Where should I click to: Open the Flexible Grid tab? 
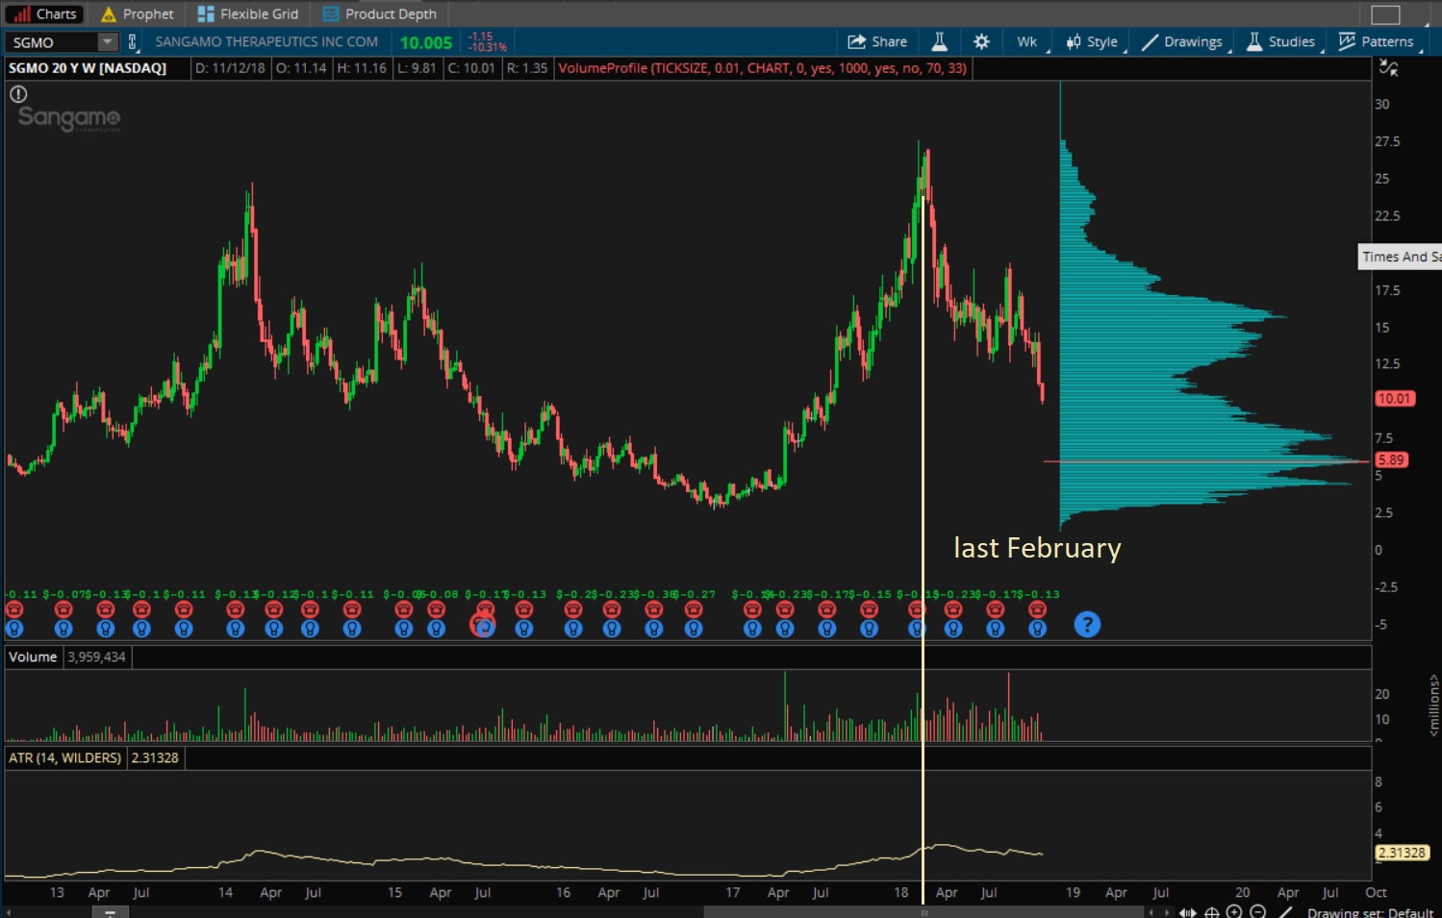pos(248,13)
